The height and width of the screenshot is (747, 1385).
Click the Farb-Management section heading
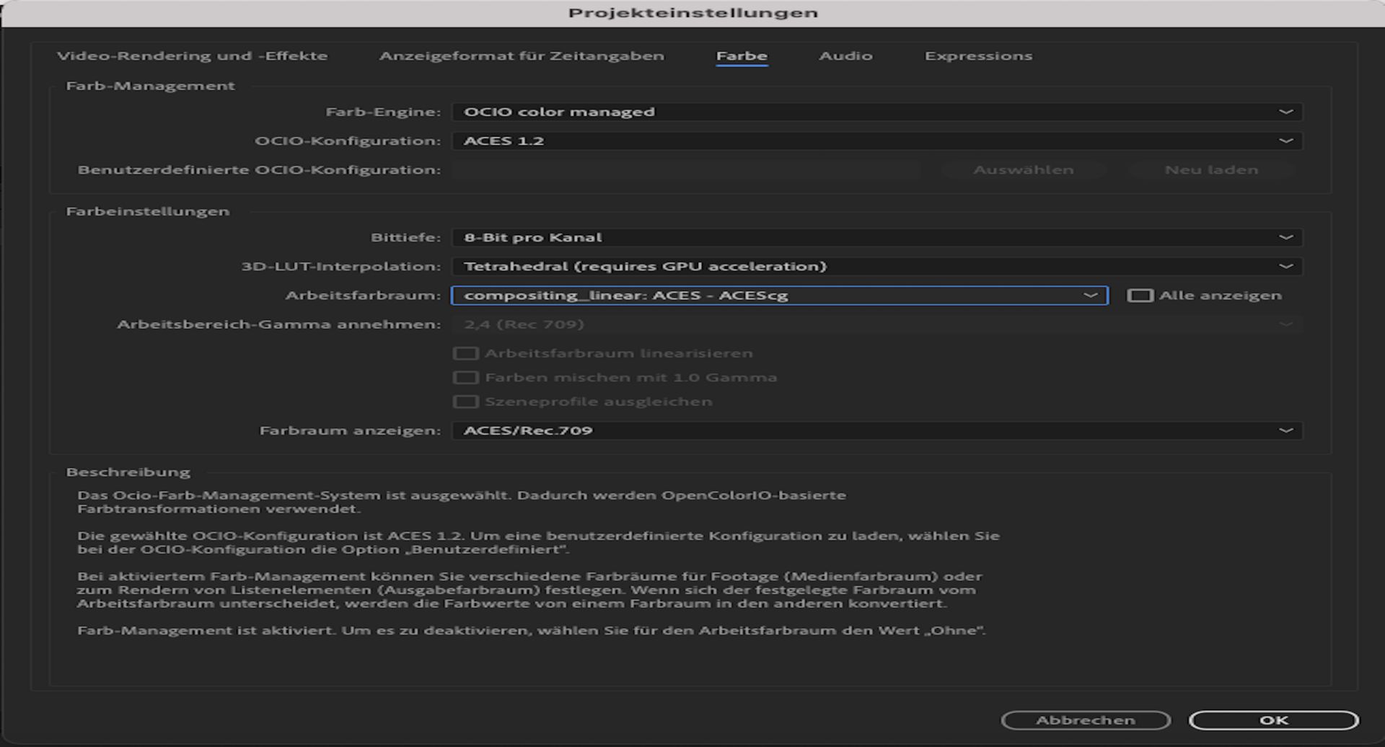(150, 86)
